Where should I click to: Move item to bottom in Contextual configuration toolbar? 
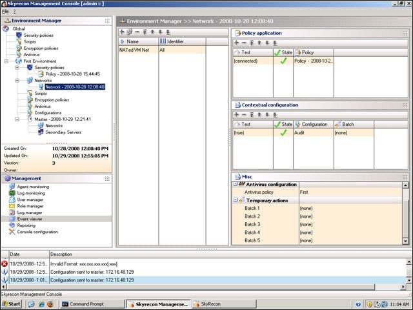pyautogui.click(x=275, y=114)
